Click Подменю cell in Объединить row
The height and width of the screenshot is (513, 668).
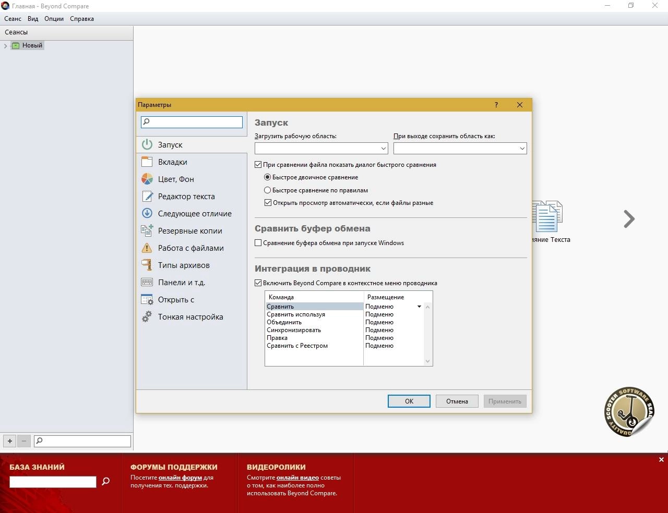(393, 322)
